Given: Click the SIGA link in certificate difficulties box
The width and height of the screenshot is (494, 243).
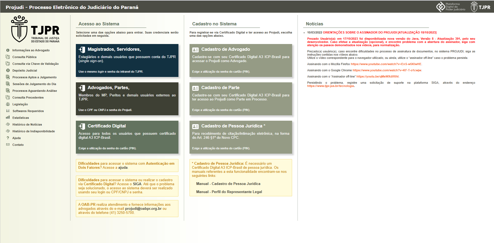Looking at the screenshot, I should [137, 184].
